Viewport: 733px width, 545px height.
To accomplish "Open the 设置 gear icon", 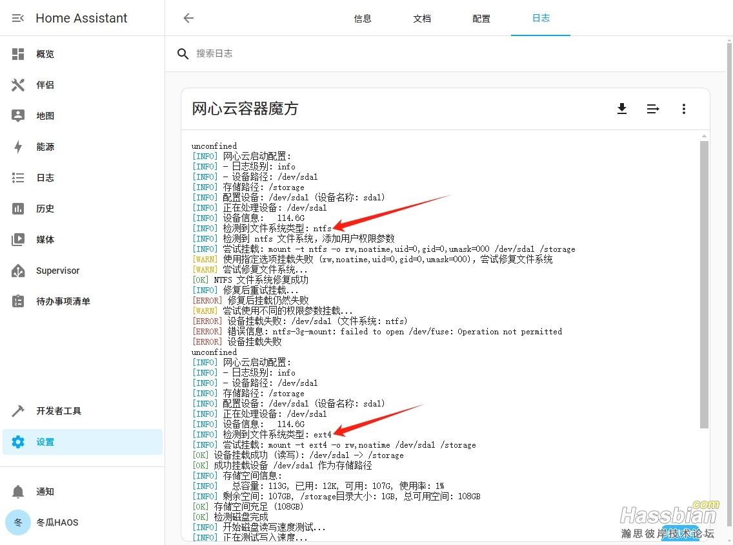I will pos(18,442).
